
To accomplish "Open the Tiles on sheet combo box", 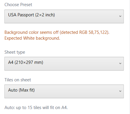I will (x=64, y=91).
